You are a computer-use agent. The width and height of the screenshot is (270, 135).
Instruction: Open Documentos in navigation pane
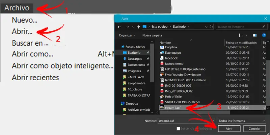(136, 65)
